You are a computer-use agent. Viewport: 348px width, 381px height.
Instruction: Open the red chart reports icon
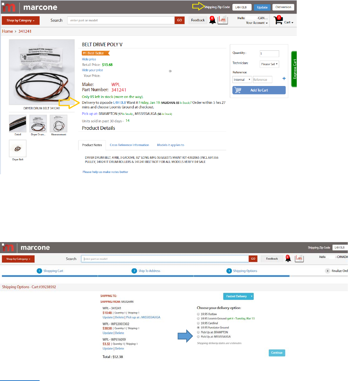[223, 20]
